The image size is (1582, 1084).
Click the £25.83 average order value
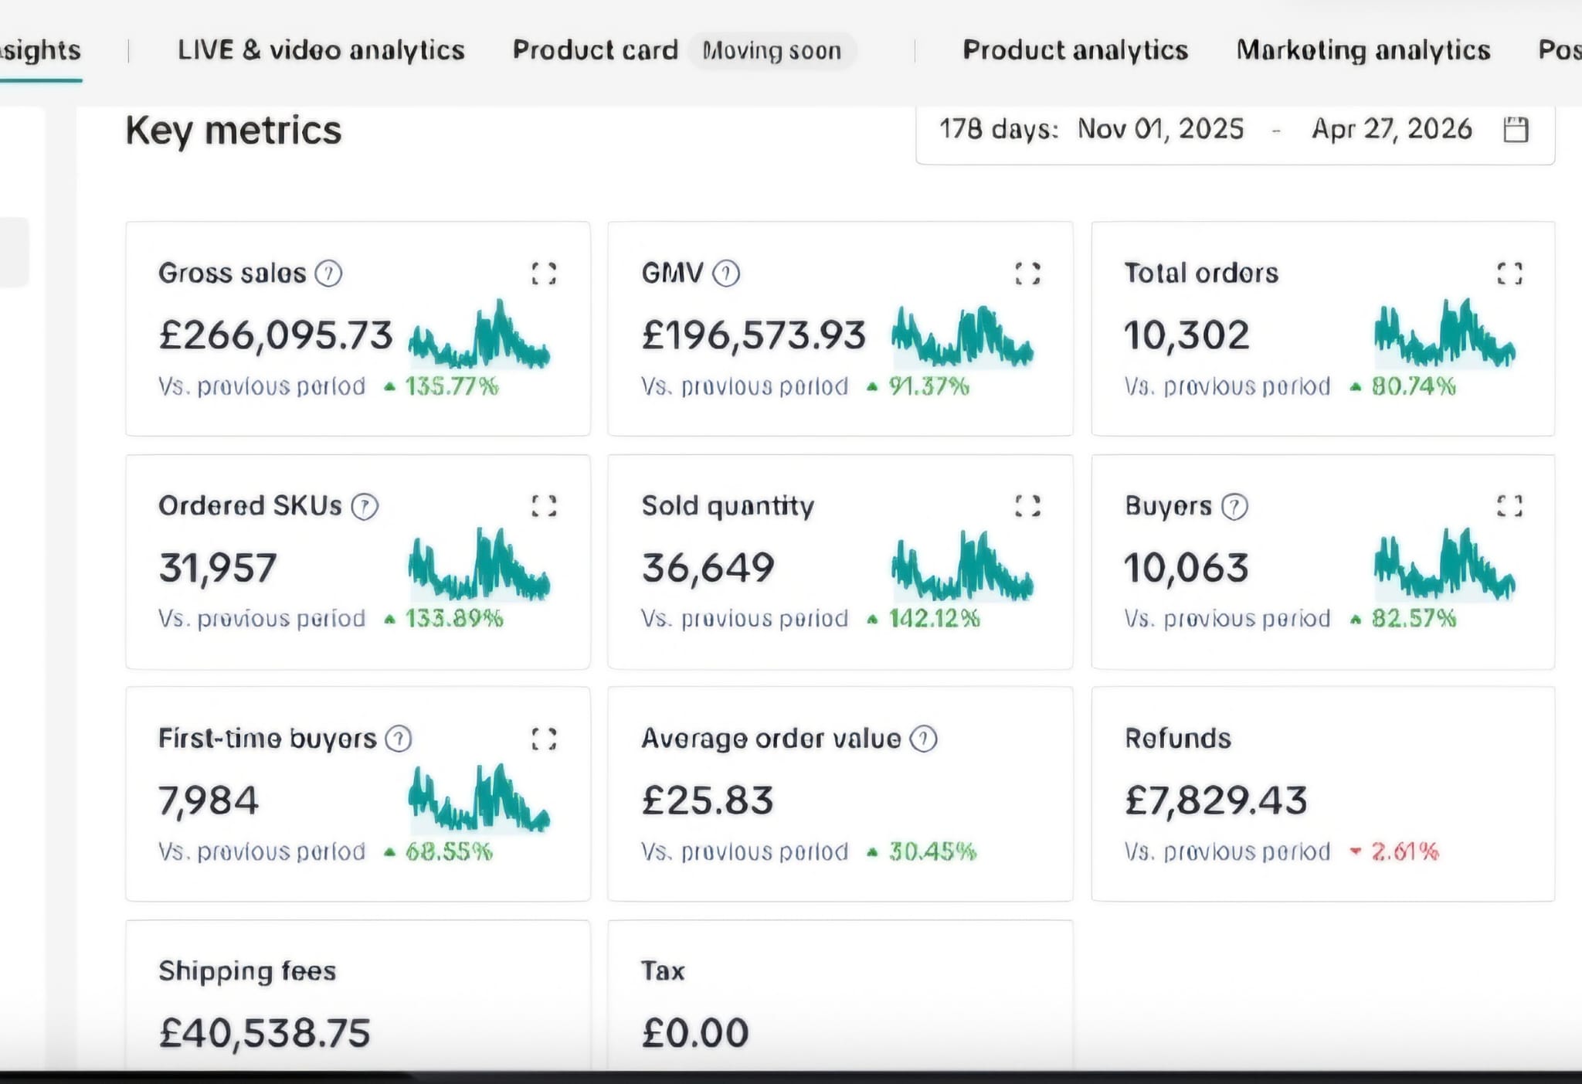[708, 800]
